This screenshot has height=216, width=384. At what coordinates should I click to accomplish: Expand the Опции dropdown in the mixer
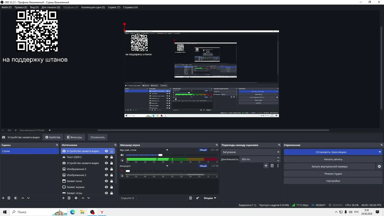tap(210, 198)
